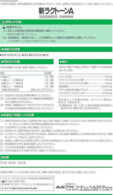Click the ingredient チアミン硝化物(硝酸チアミン)

pyautogui.click(x=73, y=90)
